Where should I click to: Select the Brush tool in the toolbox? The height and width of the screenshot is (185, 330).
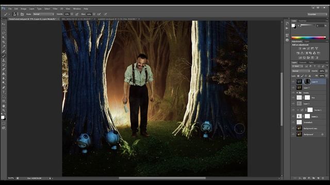[4, 56]
